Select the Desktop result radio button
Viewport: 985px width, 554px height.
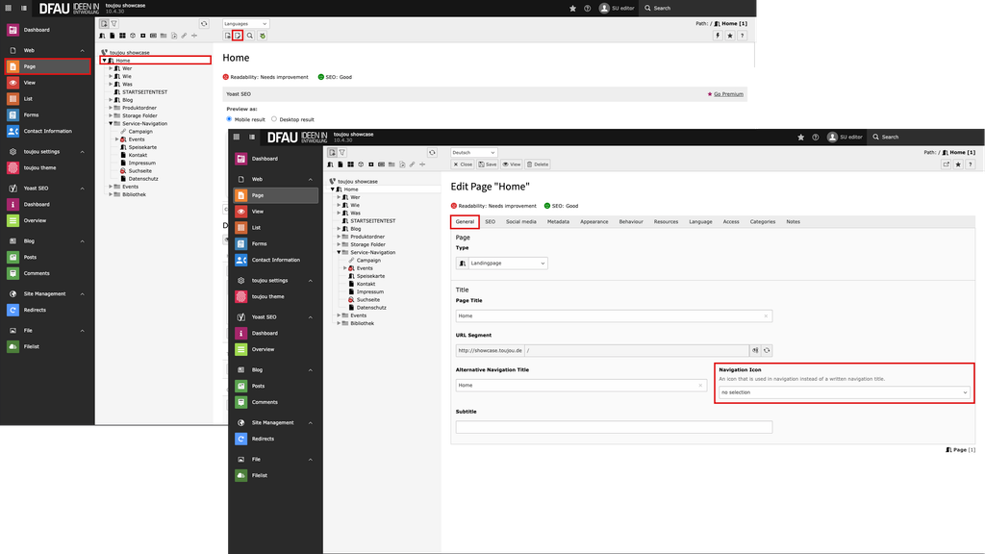(274, 119)
